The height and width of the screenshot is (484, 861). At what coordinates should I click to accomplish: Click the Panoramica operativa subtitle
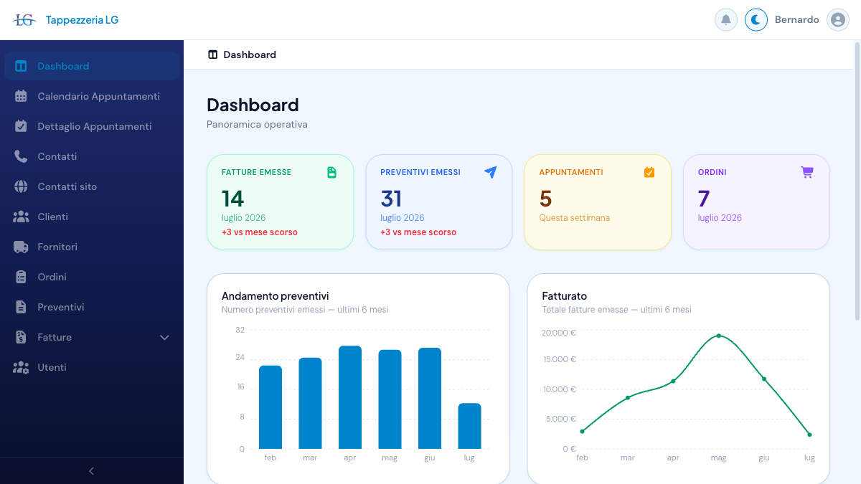(257, 124)
